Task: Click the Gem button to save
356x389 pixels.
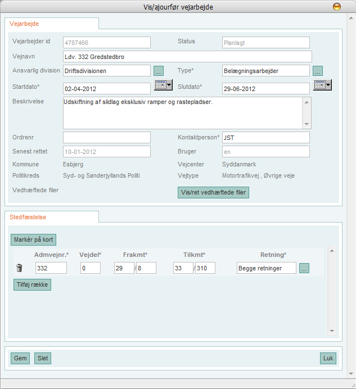Action: pyautogui.click(x=20, y=358)
